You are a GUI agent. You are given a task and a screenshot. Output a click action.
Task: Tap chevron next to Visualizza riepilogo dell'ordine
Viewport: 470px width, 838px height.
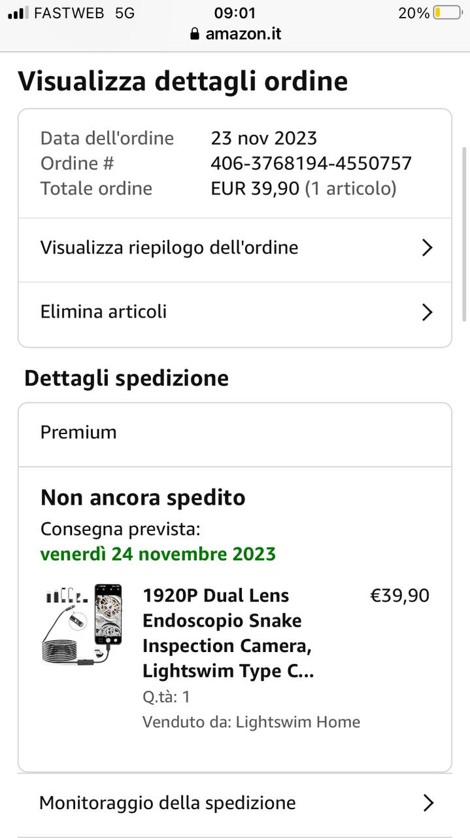click(427, 247)
